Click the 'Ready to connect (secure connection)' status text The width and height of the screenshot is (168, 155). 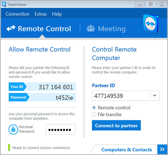(x=41, y=148)
